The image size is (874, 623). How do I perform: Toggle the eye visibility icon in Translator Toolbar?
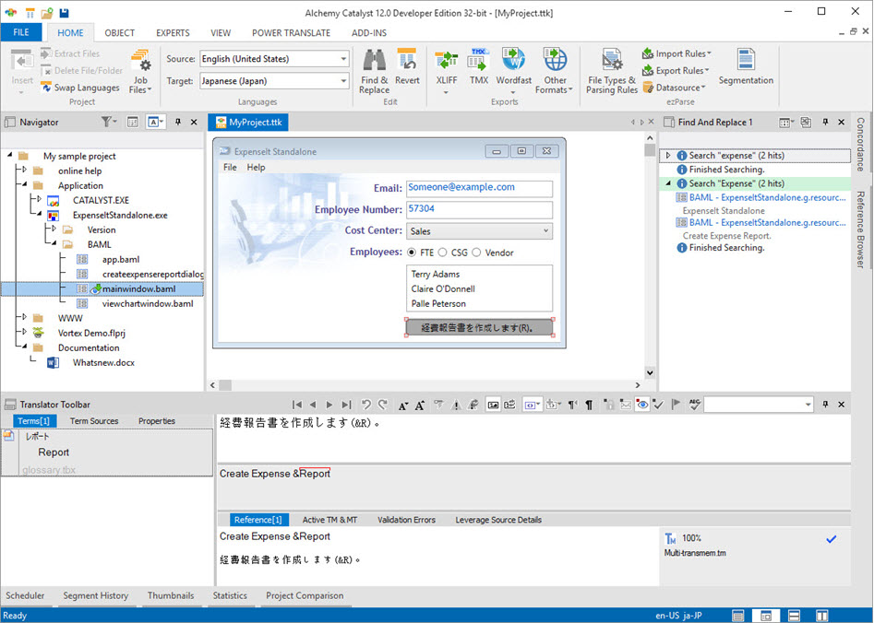642,405
